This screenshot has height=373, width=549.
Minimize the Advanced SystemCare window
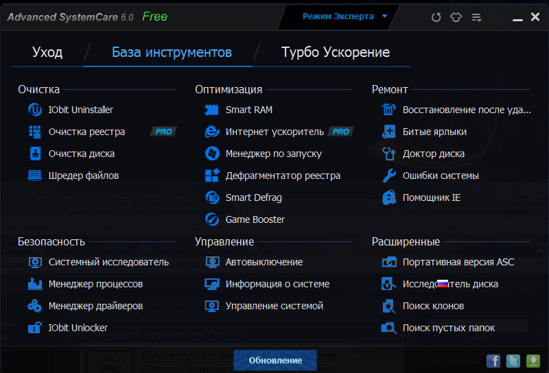517,20
